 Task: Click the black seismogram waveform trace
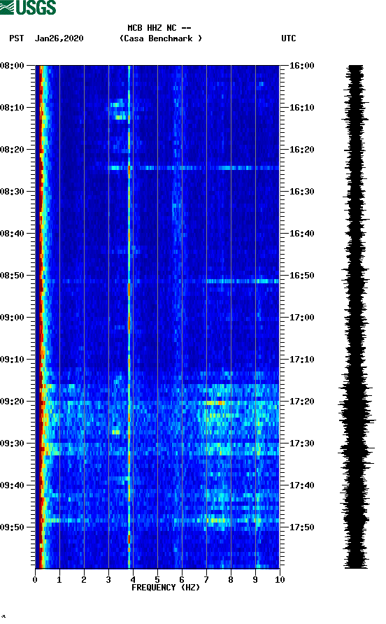click(356, 317)
